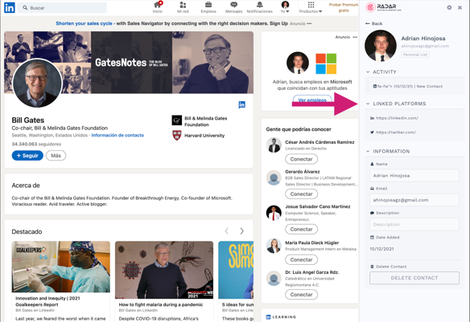Click Probar Premium gratis link
Viewport: 470px width, 322px height.
coord(344,7)
